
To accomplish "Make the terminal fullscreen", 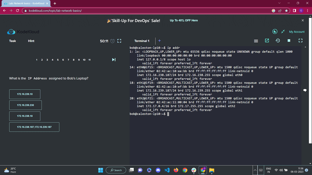I will [x=300, y=40].
